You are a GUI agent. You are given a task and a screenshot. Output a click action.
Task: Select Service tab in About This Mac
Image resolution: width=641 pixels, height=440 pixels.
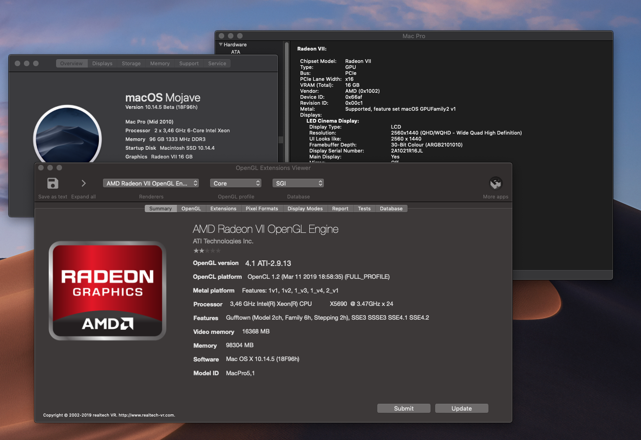tap(217, 63)
